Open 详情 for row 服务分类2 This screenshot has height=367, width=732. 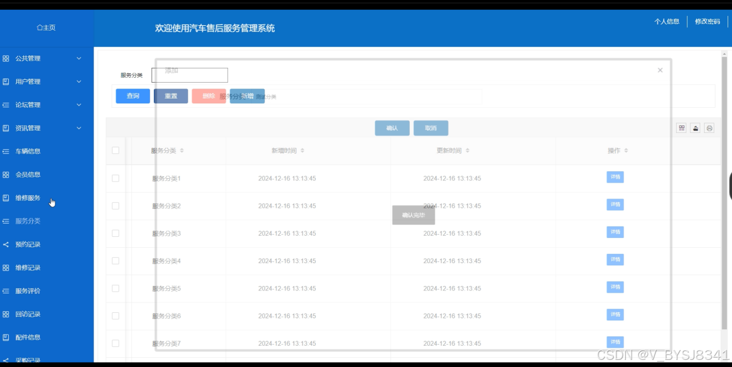tap(615, 205)
